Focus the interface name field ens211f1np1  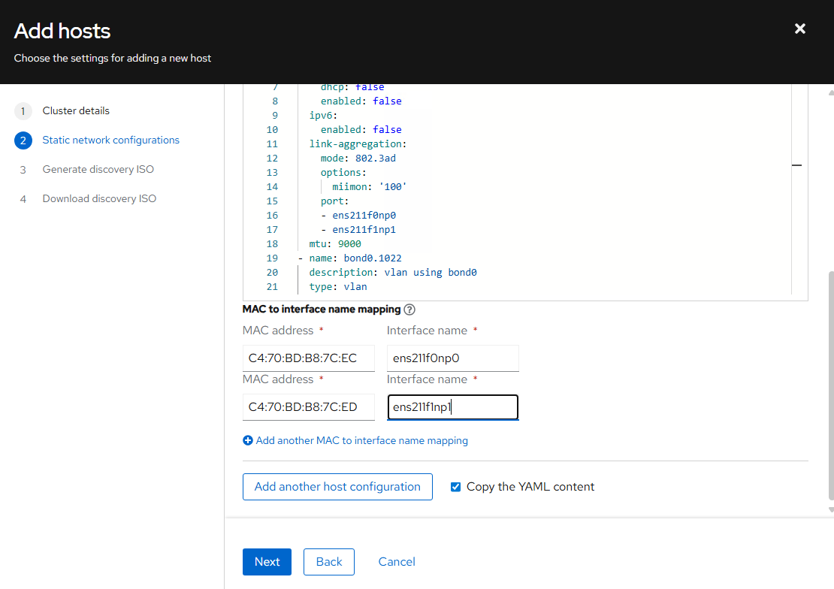click(x=452, y=407)
